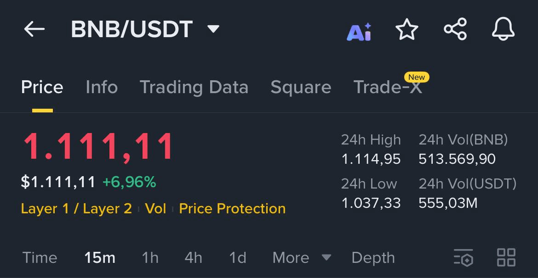Go back using the arrow icon

pos(34,30)
